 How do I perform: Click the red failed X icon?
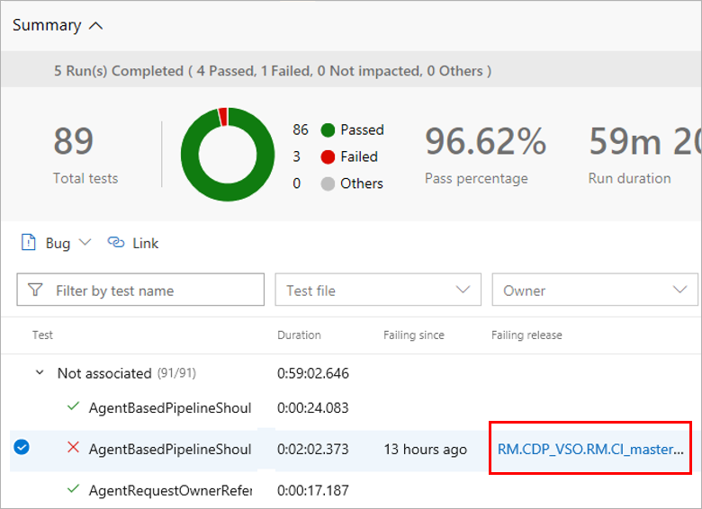[x=73, y=447]
